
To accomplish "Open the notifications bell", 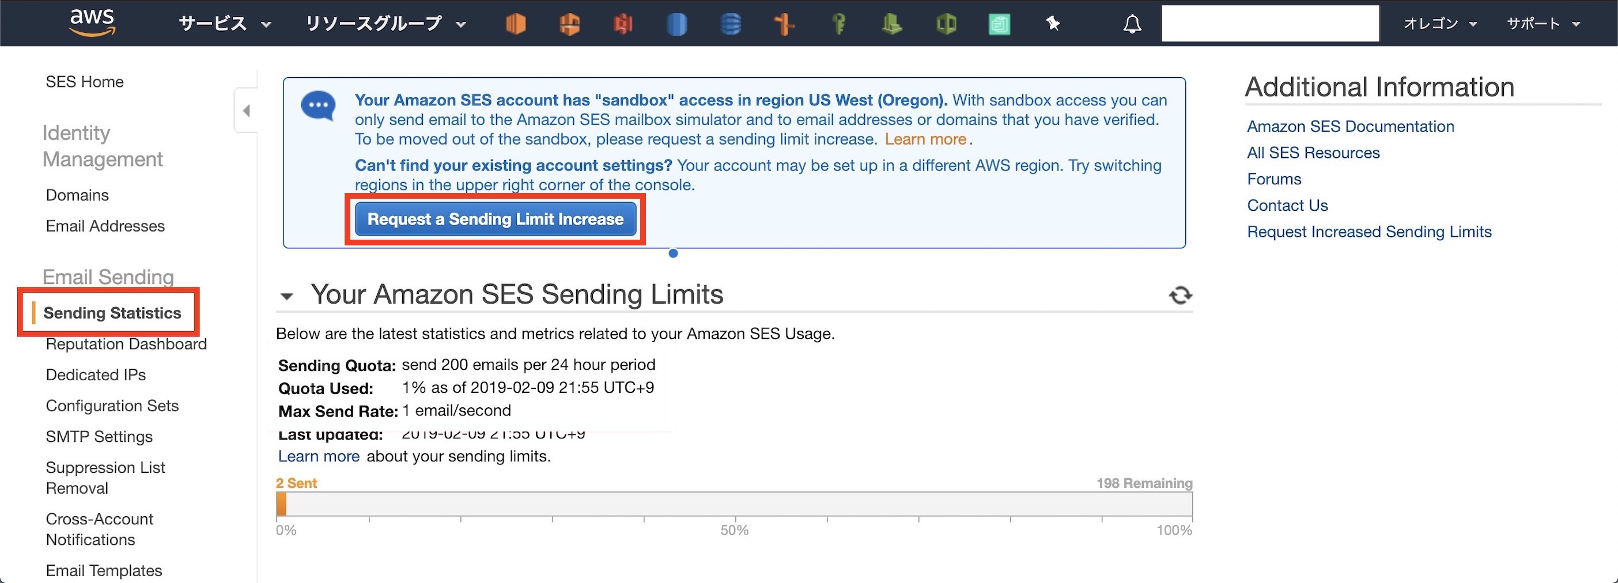I will point(1132,24).
